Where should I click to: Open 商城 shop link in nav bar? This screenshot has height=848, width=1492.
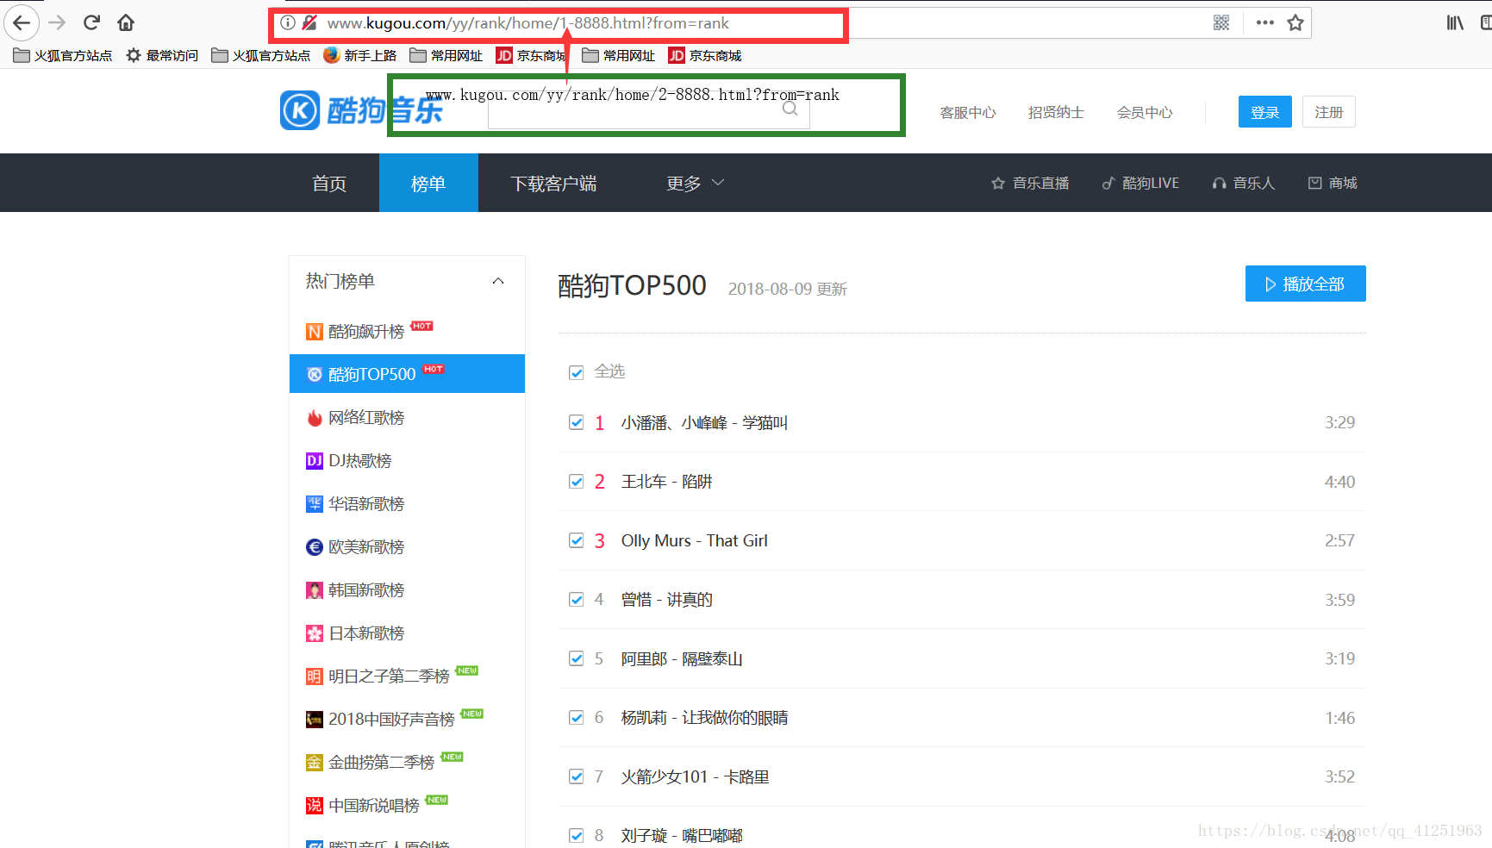(1333, 183)
